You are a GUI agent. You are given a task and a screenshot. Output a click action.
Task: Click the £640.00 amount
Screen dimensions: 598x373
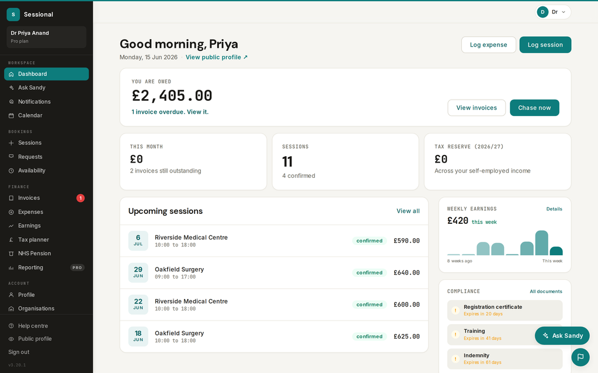click(406, 273)
